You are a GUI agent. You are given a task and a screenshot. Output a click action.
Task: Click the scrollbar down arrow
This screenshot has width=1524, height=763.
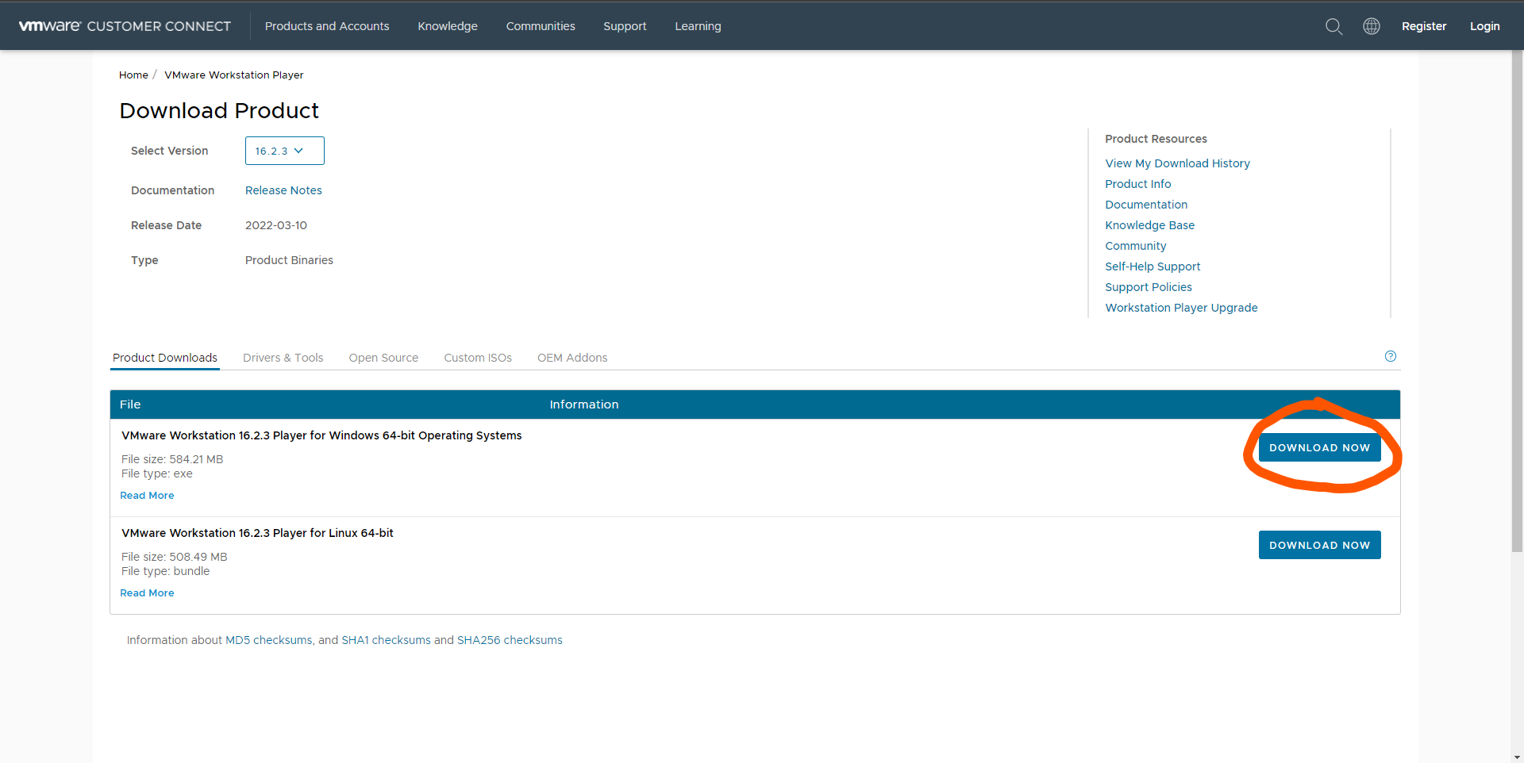pyautogui.click(x=1517, y=757)
